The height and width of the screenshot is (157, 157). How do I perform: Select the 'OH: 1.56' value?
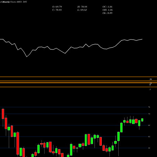click(107, 10)
